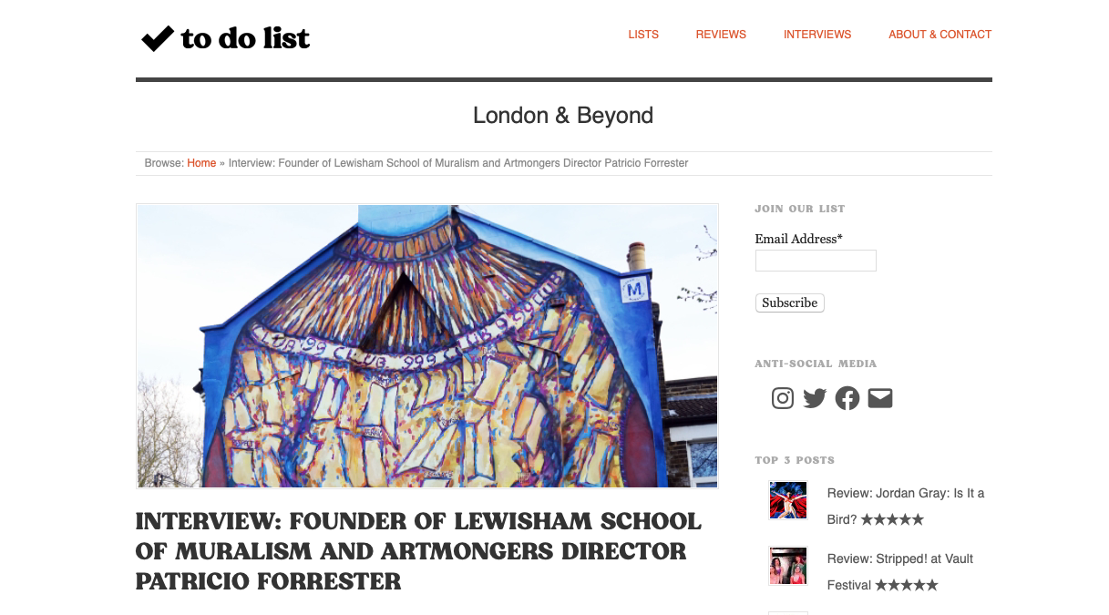
Task: Click the Subscribe button
Action: (x=790, y=302)
